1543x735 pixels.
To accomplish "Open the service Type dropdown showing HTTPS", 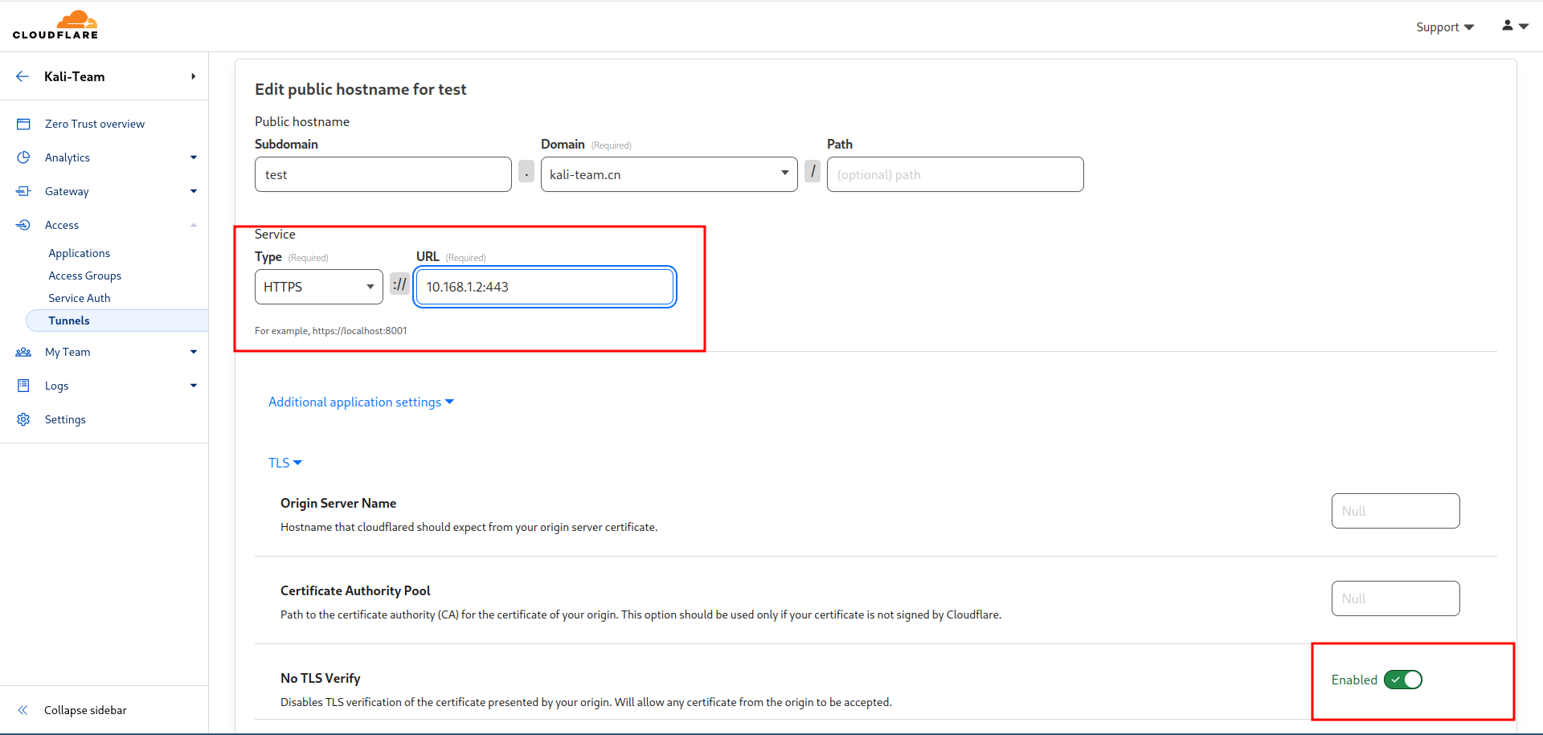I will coord(319,287).
